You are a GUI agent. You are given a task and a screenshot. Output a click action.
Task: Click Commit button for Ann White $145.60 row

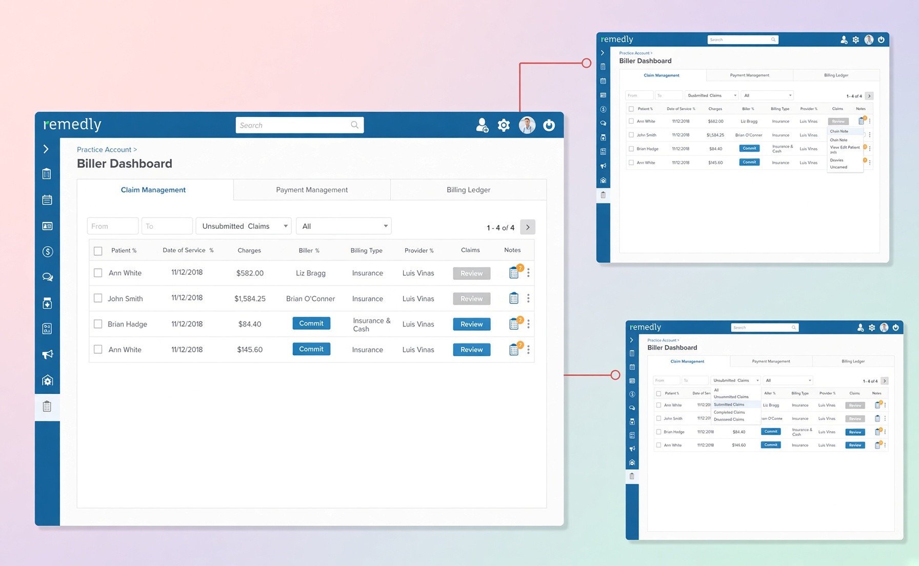pyautogui.click(x=311, y=349)
